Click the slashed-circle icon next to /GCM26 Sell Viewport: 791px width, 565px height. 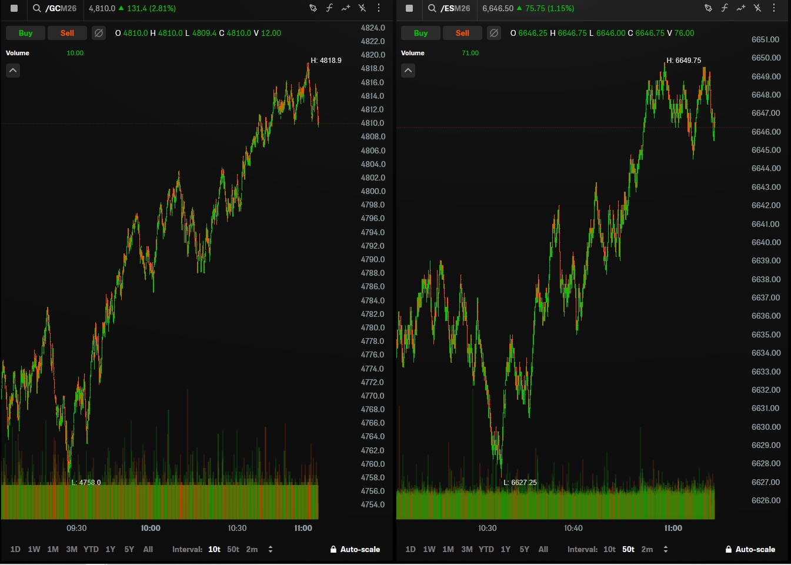[x=99, y=33]
